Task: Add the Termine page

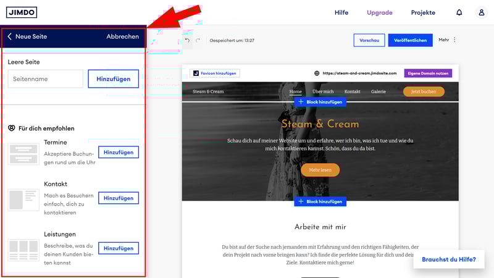Action: 119,152
